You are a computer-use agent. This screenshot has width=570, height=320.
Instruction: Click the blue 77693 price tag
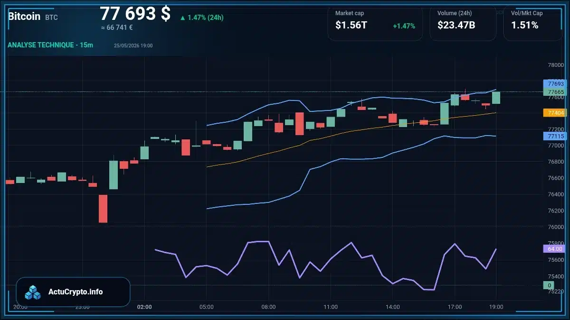coord(555,83)
